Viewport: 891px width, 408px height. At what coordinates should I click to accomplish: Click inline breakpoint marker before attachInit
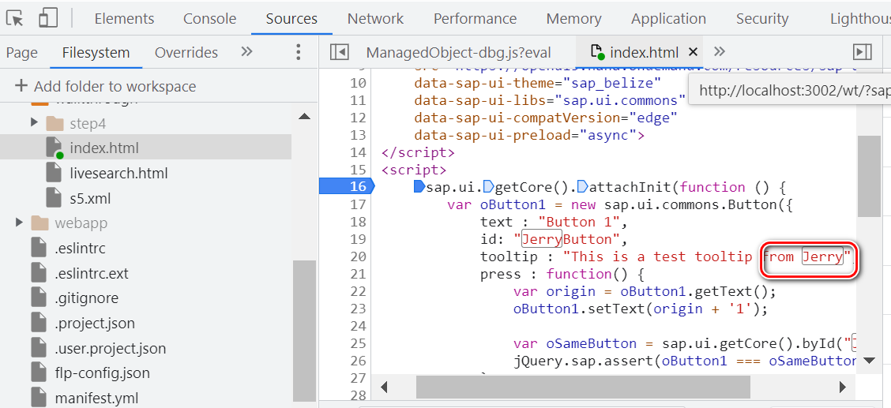[583, 187]
